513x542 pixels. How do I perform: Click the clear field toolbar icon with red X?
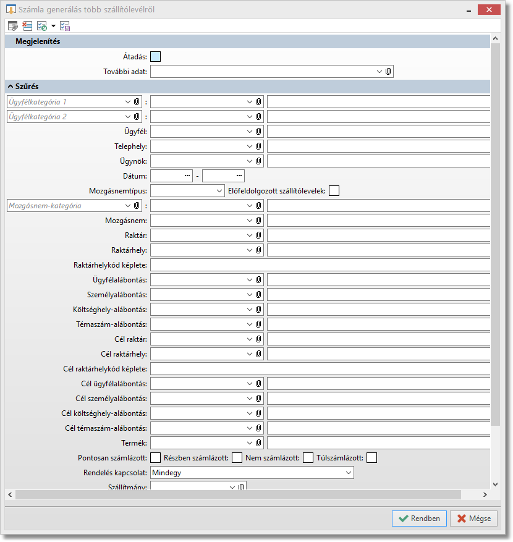pyautogui.click(x=27, y=26)
